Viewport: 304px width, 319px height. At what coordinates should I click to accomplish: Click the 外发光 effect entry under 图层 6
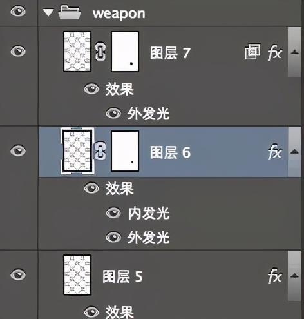[148, 238]
